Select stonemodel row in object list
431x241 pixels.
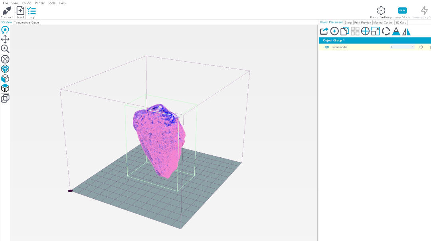point(375,47)
